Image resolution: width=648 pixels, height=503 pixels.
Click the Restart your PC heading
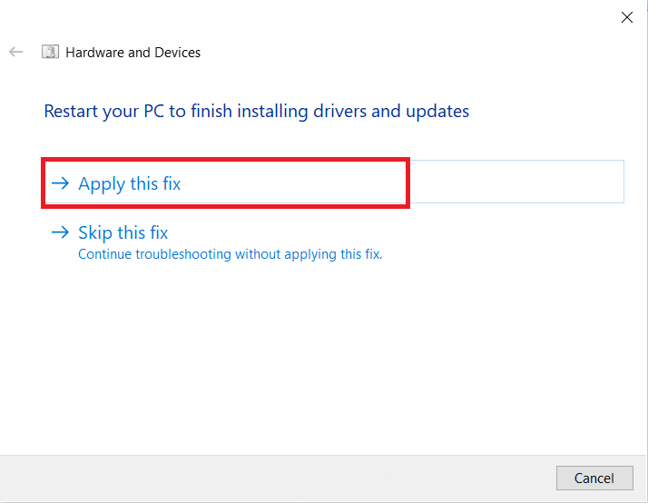(x=256, y=112)
